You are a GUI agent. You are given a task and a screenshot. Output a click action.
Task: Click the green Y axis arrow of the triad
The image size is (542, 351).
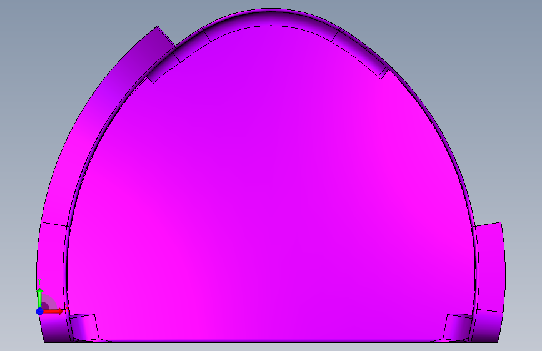pyautogui.click(x=39, y=298)
